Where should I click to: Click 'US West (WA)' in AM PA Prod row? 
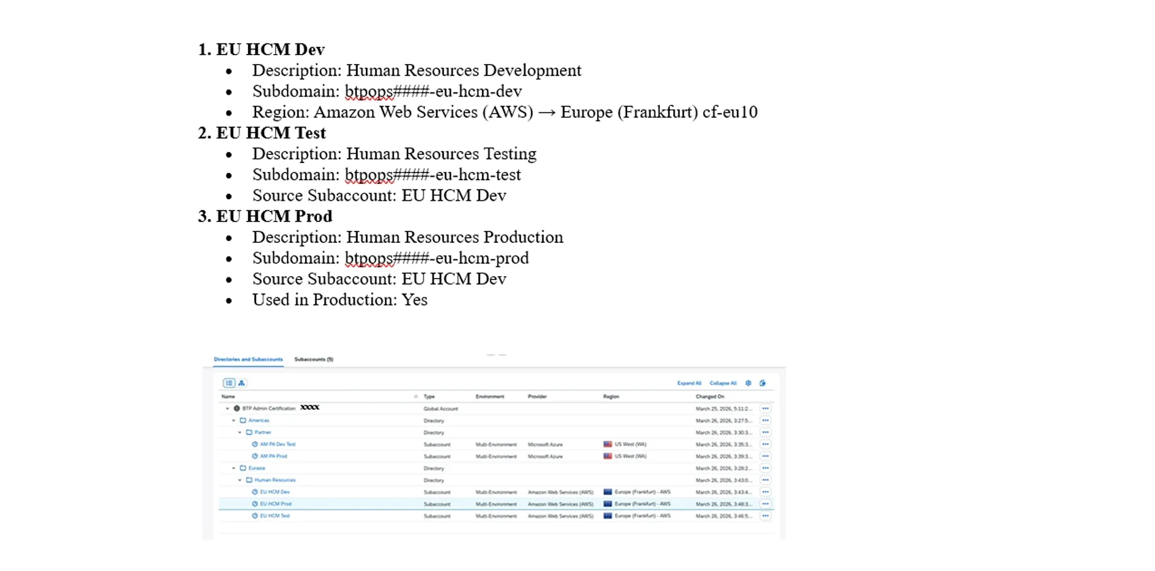[630, 456]
